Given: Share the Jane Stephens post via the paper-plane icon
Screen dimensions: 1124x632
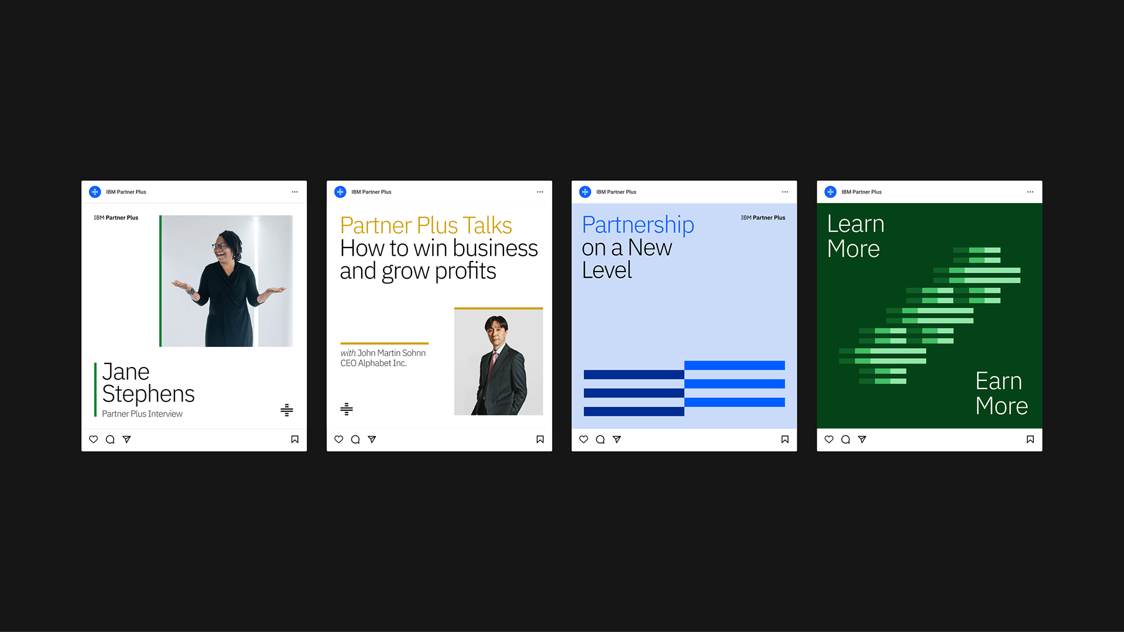Looking at the screenshot, I should tap(126, 439).
